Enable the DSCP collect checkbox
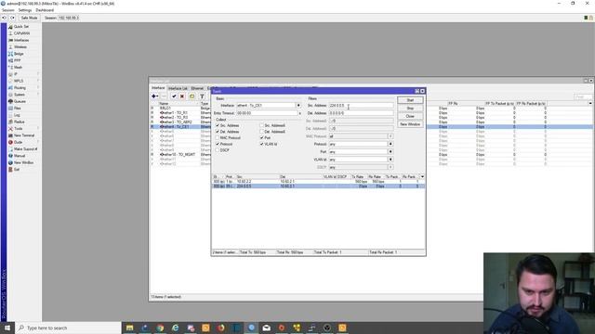Image resolution: width=595 pixels, height=334 pixels. pyautogui.click(x=218, y=150)
